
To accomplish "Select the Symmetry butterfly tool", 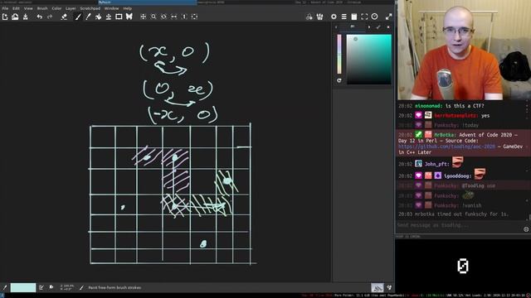I will coord(129,17).
